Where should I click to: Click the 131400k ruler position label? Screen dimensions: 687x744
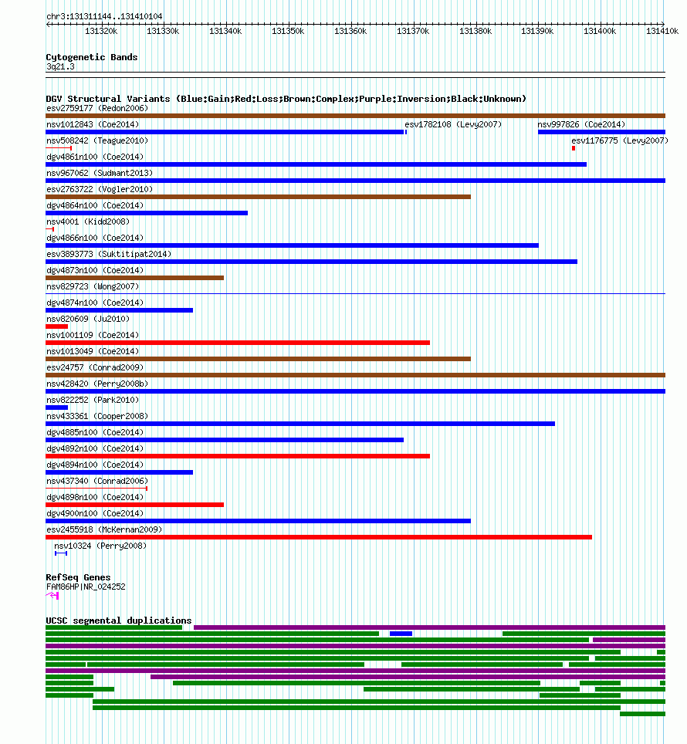600,31
